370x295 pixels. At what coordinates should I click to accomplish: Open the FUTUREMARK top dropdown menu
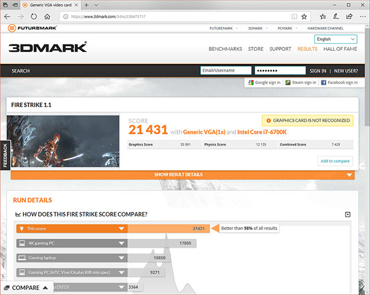coord(224,28)
